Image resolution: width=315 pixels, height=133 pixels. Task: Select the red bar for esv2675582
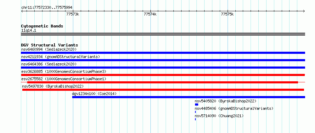coord(162,82)
